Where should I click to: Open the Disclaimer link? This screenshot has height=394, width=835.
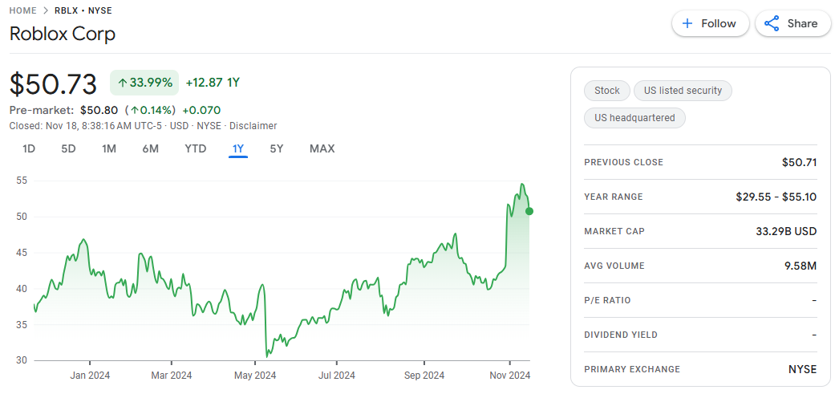[253, 126]
